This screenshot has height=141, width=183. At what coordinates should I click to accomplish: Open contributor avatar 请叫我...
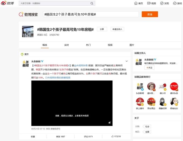coord(151,86)
